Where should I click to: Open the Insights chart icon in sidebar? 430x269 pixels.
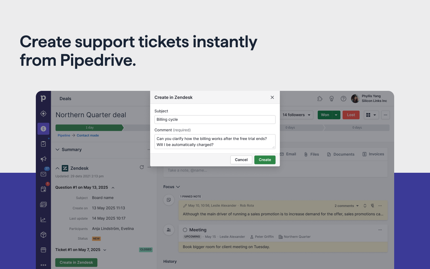click(43, 220)
